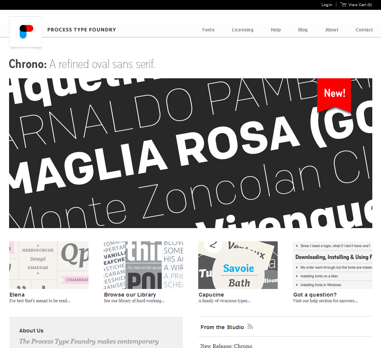Click 'A family of vivacious types...'
This screenshot has height=348, width=381.
coord(224,301)
